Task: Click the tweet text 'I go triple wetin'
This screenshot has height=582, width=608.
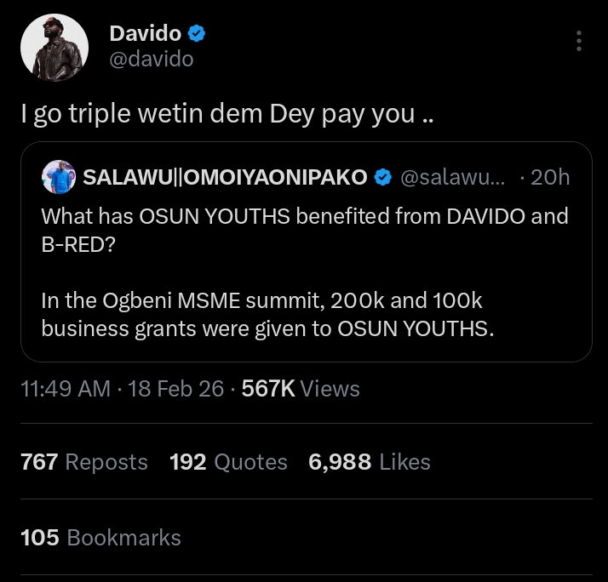Action: tap(227, 114)
